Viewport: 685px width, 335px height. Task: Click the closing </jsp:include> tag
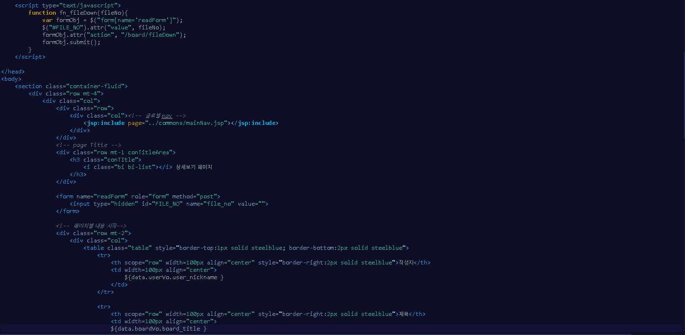254,123
